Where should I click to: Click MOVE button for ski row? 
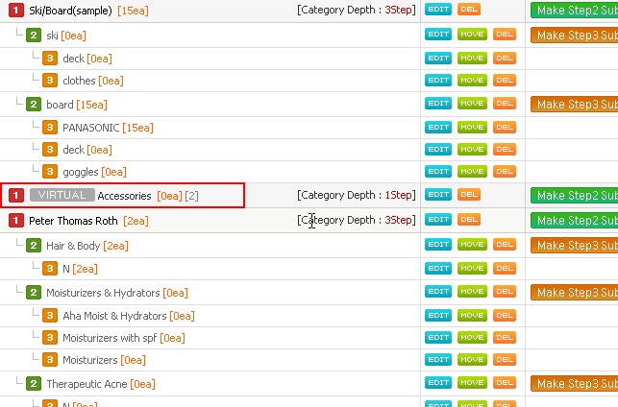click(x=472, y=35)
